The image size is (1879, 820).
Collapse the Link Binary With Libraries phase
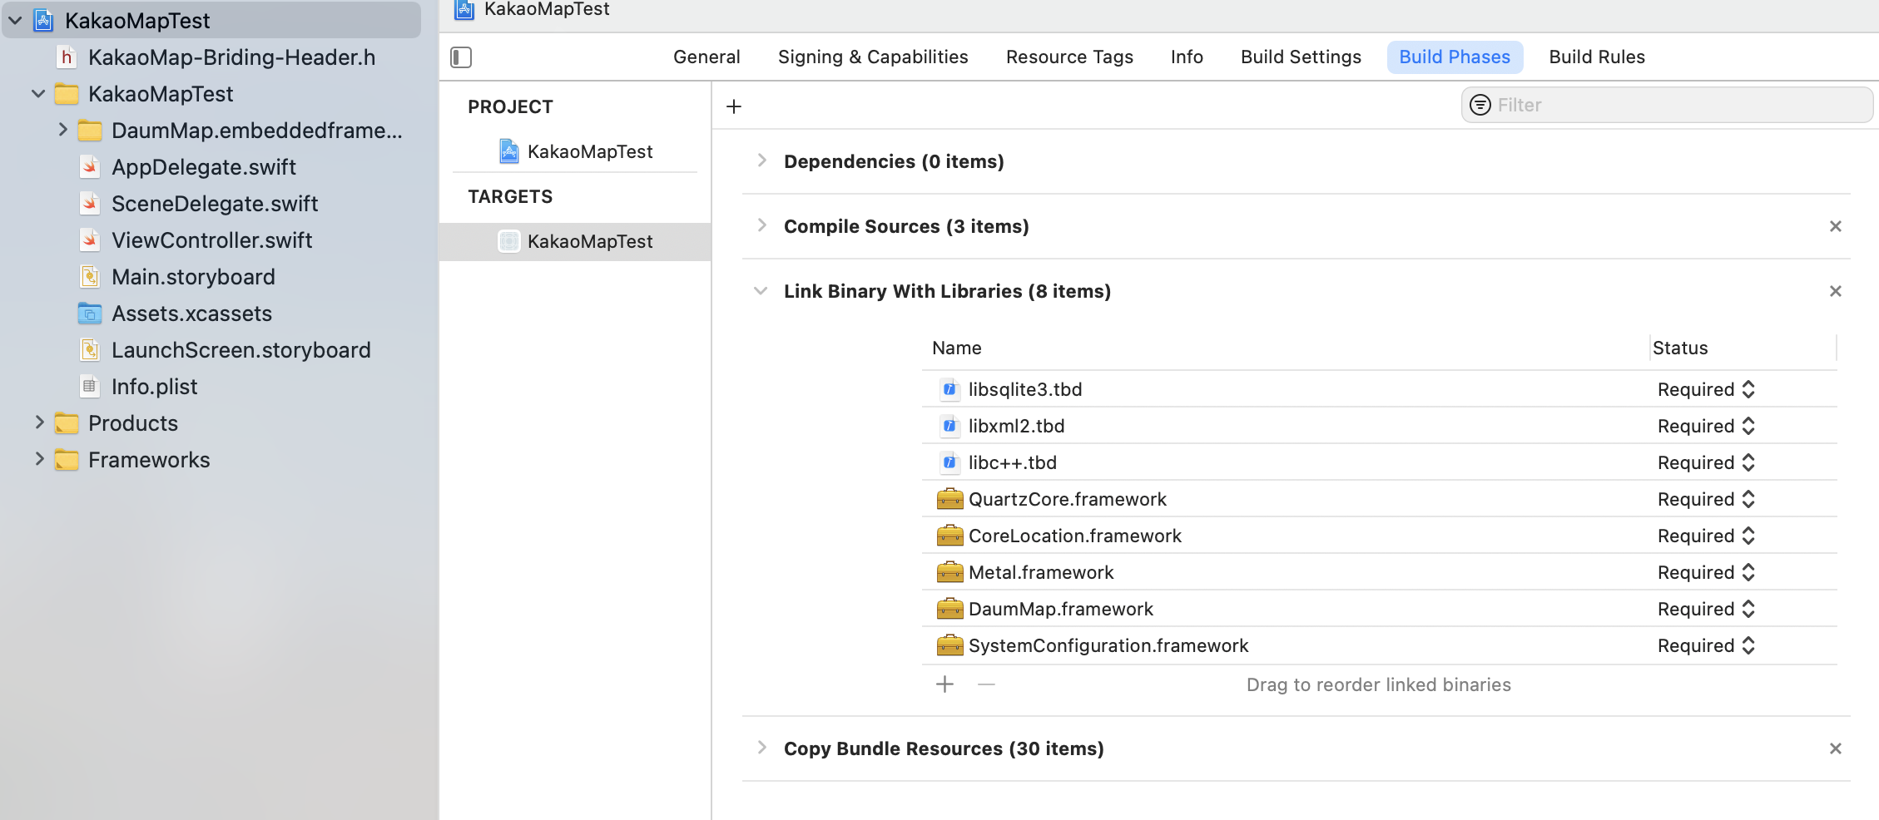761,291
